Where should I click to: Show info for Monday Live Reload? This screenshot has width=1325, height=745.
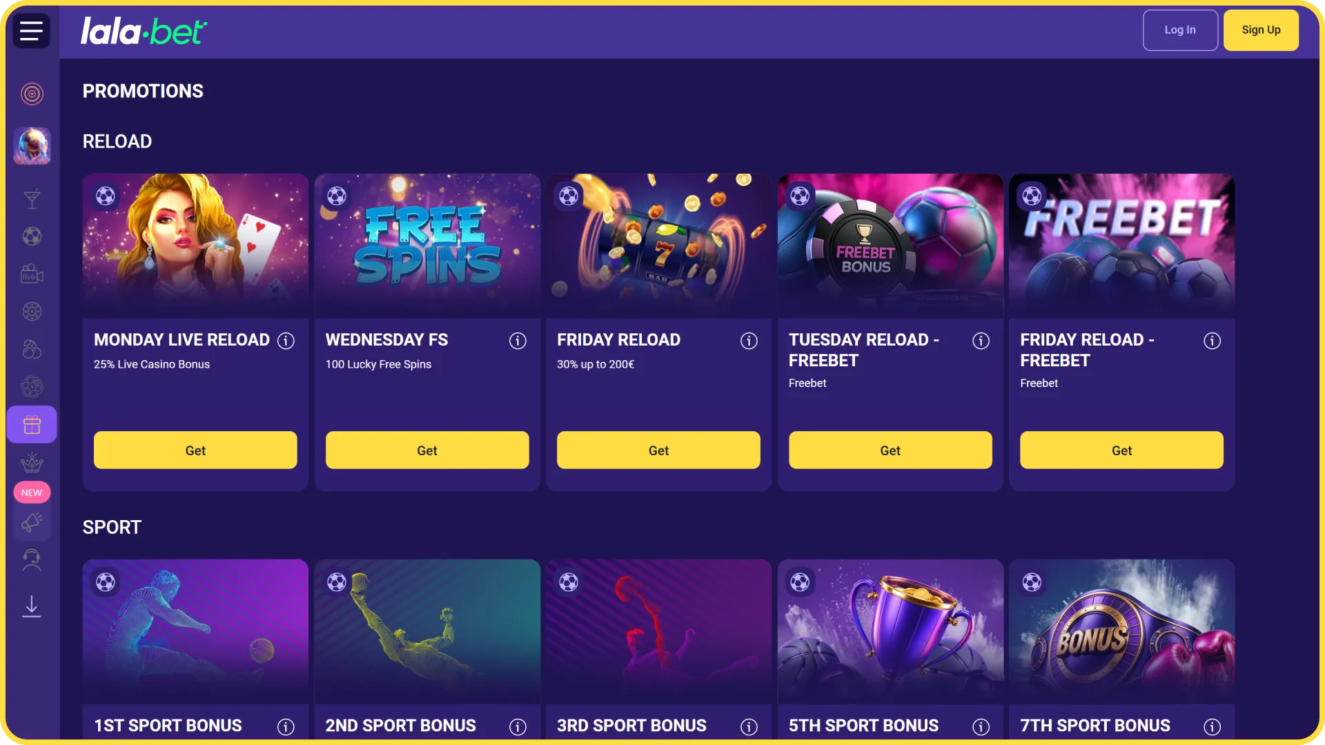tap(286, 341)
